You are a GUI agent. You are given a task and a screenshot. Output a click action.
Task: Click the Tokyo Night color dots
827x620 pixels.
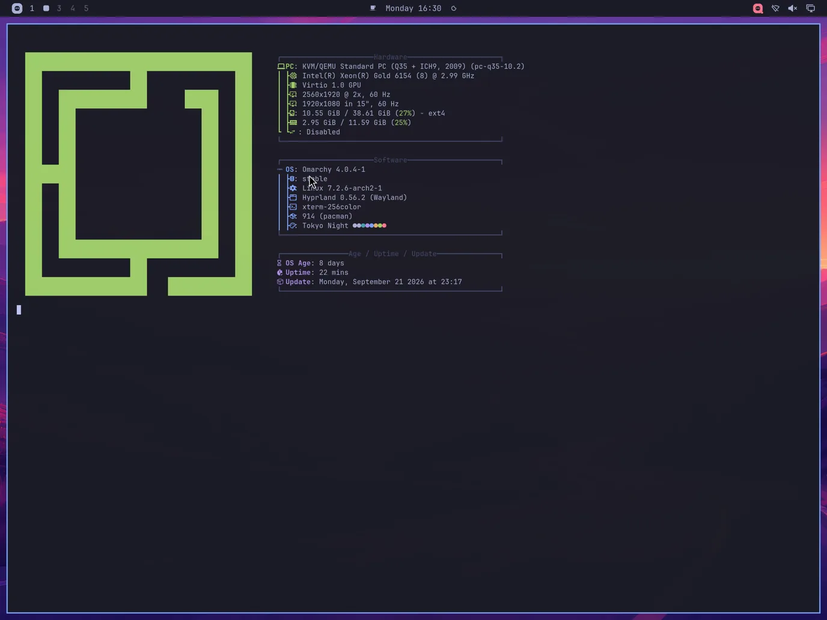point(370,226)
